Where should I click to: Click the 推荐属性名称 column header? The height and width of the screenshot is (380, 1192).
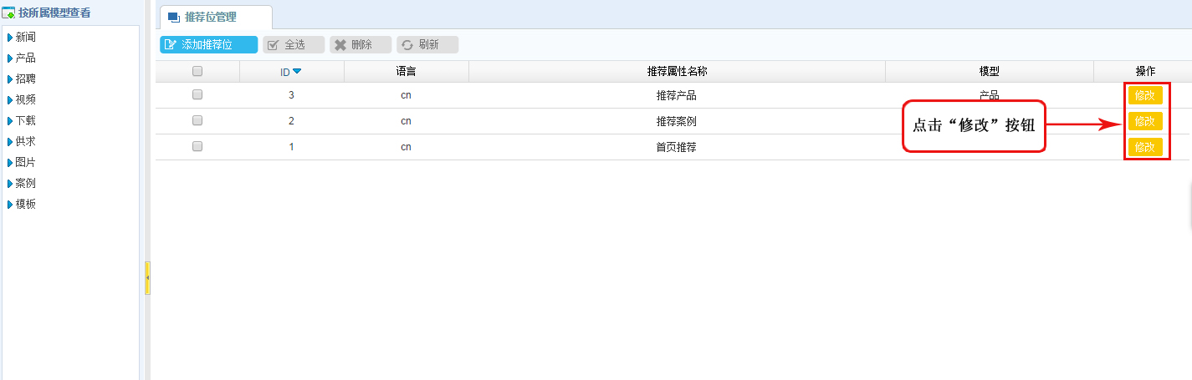pos(677,72)
